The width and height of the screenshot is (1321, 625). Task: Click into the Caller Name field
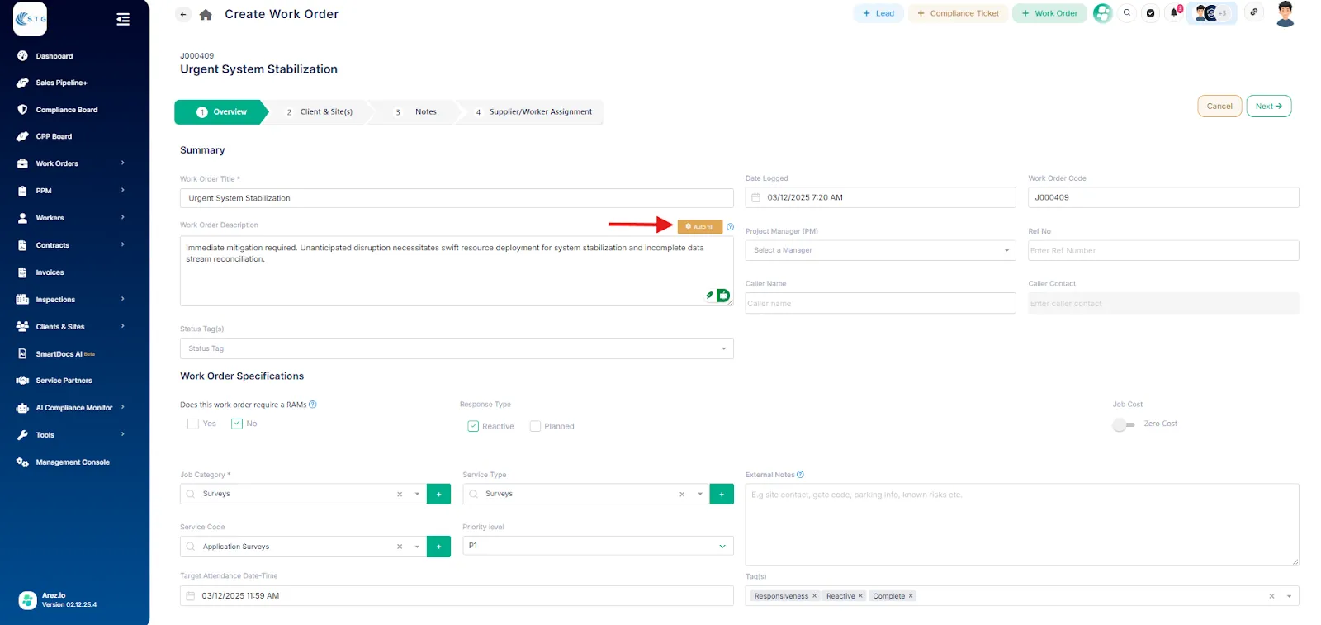coord(879,304)
